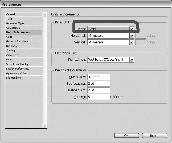Click the category list scroll down arrow

click(45, 126)
